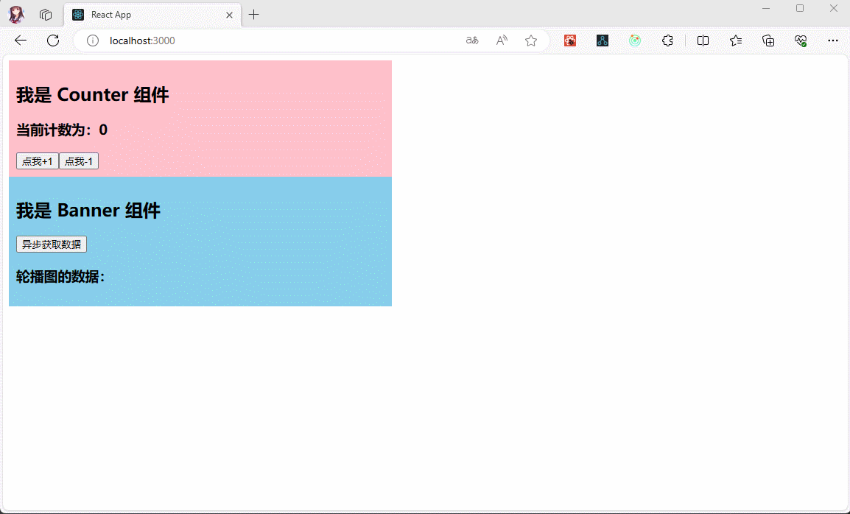Viewport: 850px width, 514px height.
Task: Click the 点我+1 increment button
Action: pyautogui.click(x=37, y=161)
